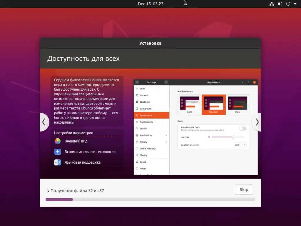The height and width of the screenshot is (226, 301).
Task: Click the Внешний вид color wheel icon
Action: pyautogui.click(x=58, y=141)
